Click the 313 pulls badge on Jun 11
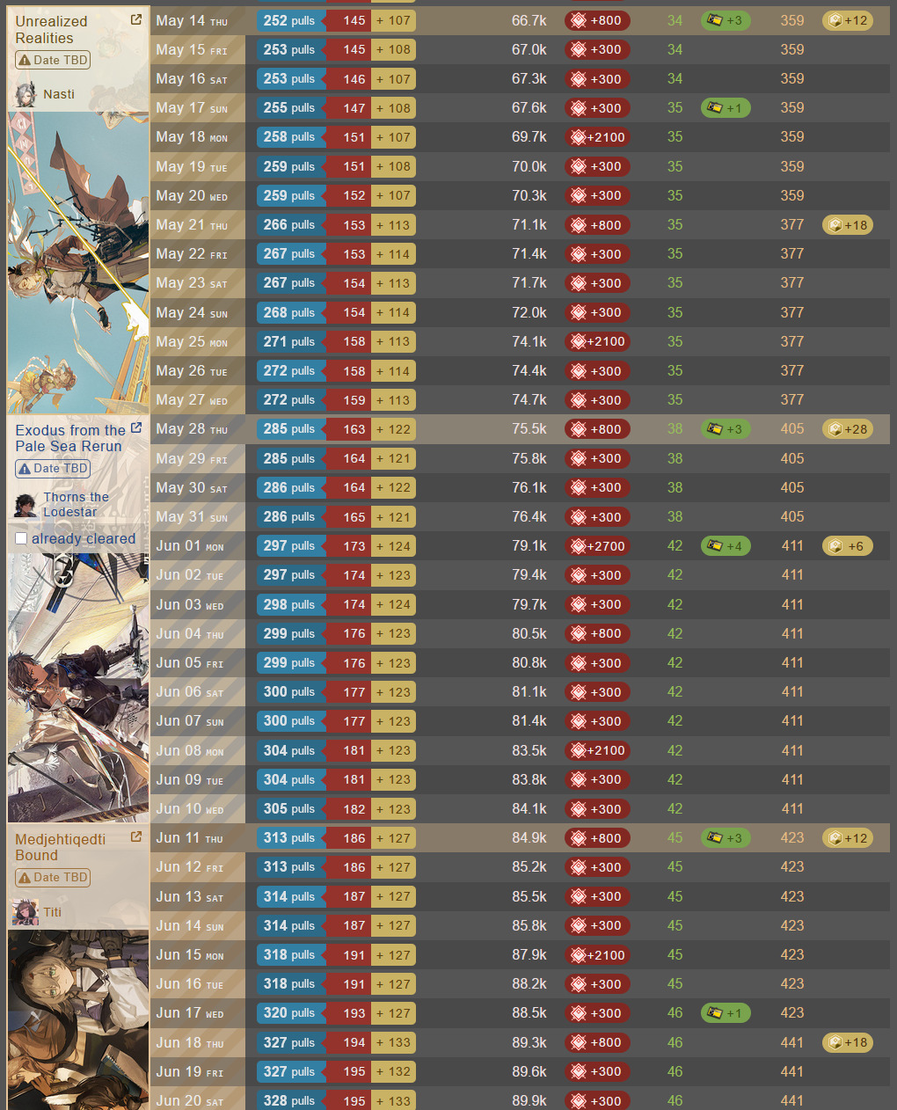897x1110 pixels. click(x=290, y=838)
